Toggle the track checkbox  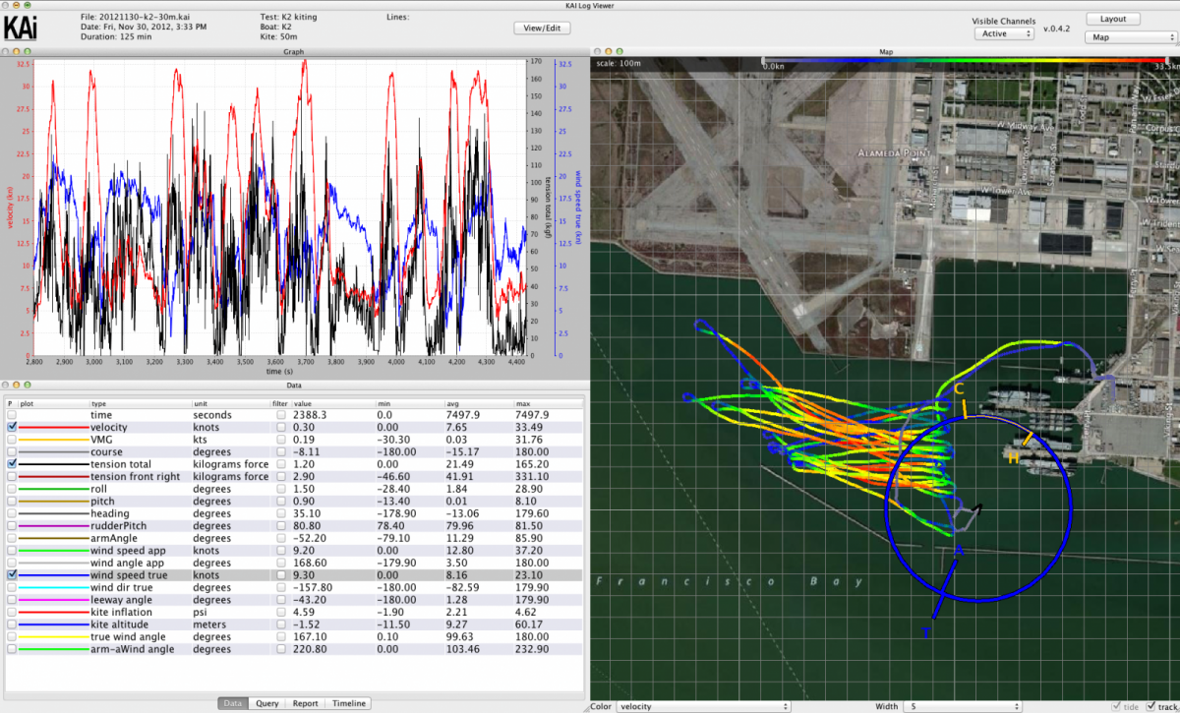click(x=1150, y=706)
